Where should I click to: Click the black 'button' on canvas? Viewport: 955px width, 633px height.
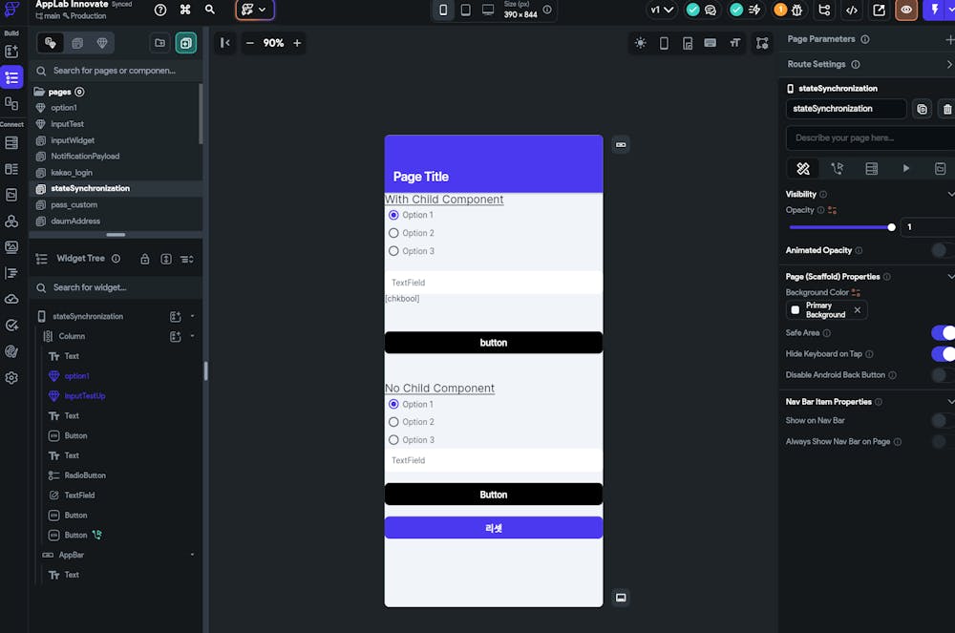coord(494,343)
